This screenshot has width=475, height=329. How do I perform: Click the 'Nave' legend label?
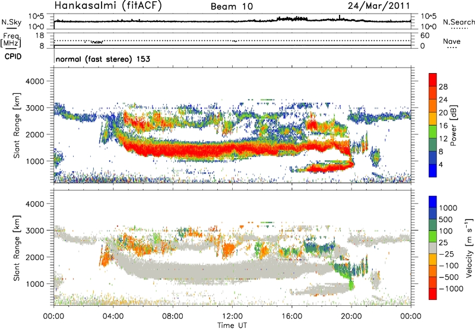click(x=452, y=41)
